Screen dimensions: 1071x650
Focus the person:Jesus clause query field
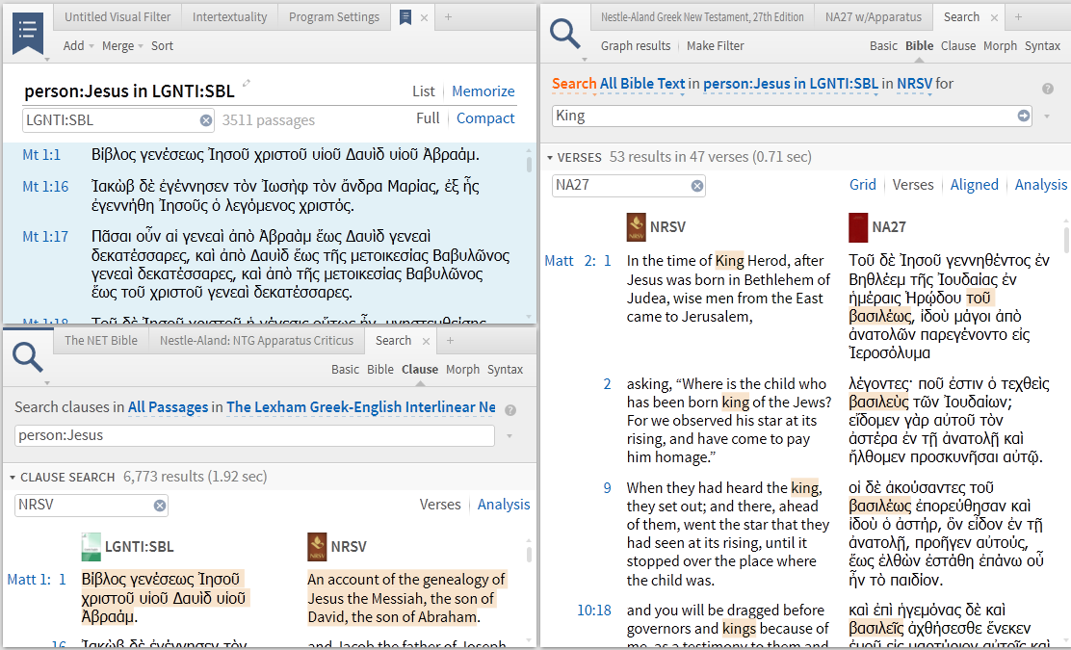tap(254, 435)
